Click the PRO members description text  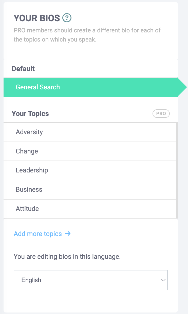pos(87,35)
